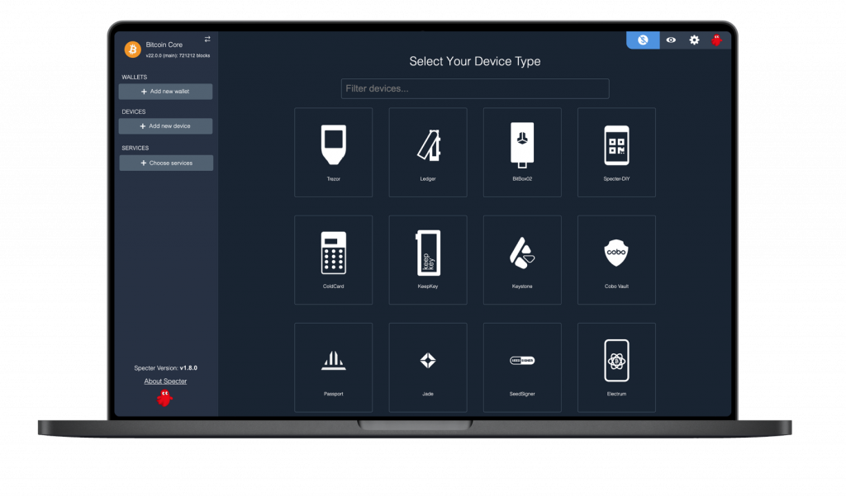
Task: Add a new wallet
Action: point(165,91)
